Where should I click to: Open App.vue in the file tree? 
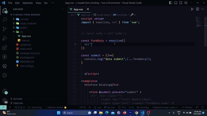tap(26, 36)
